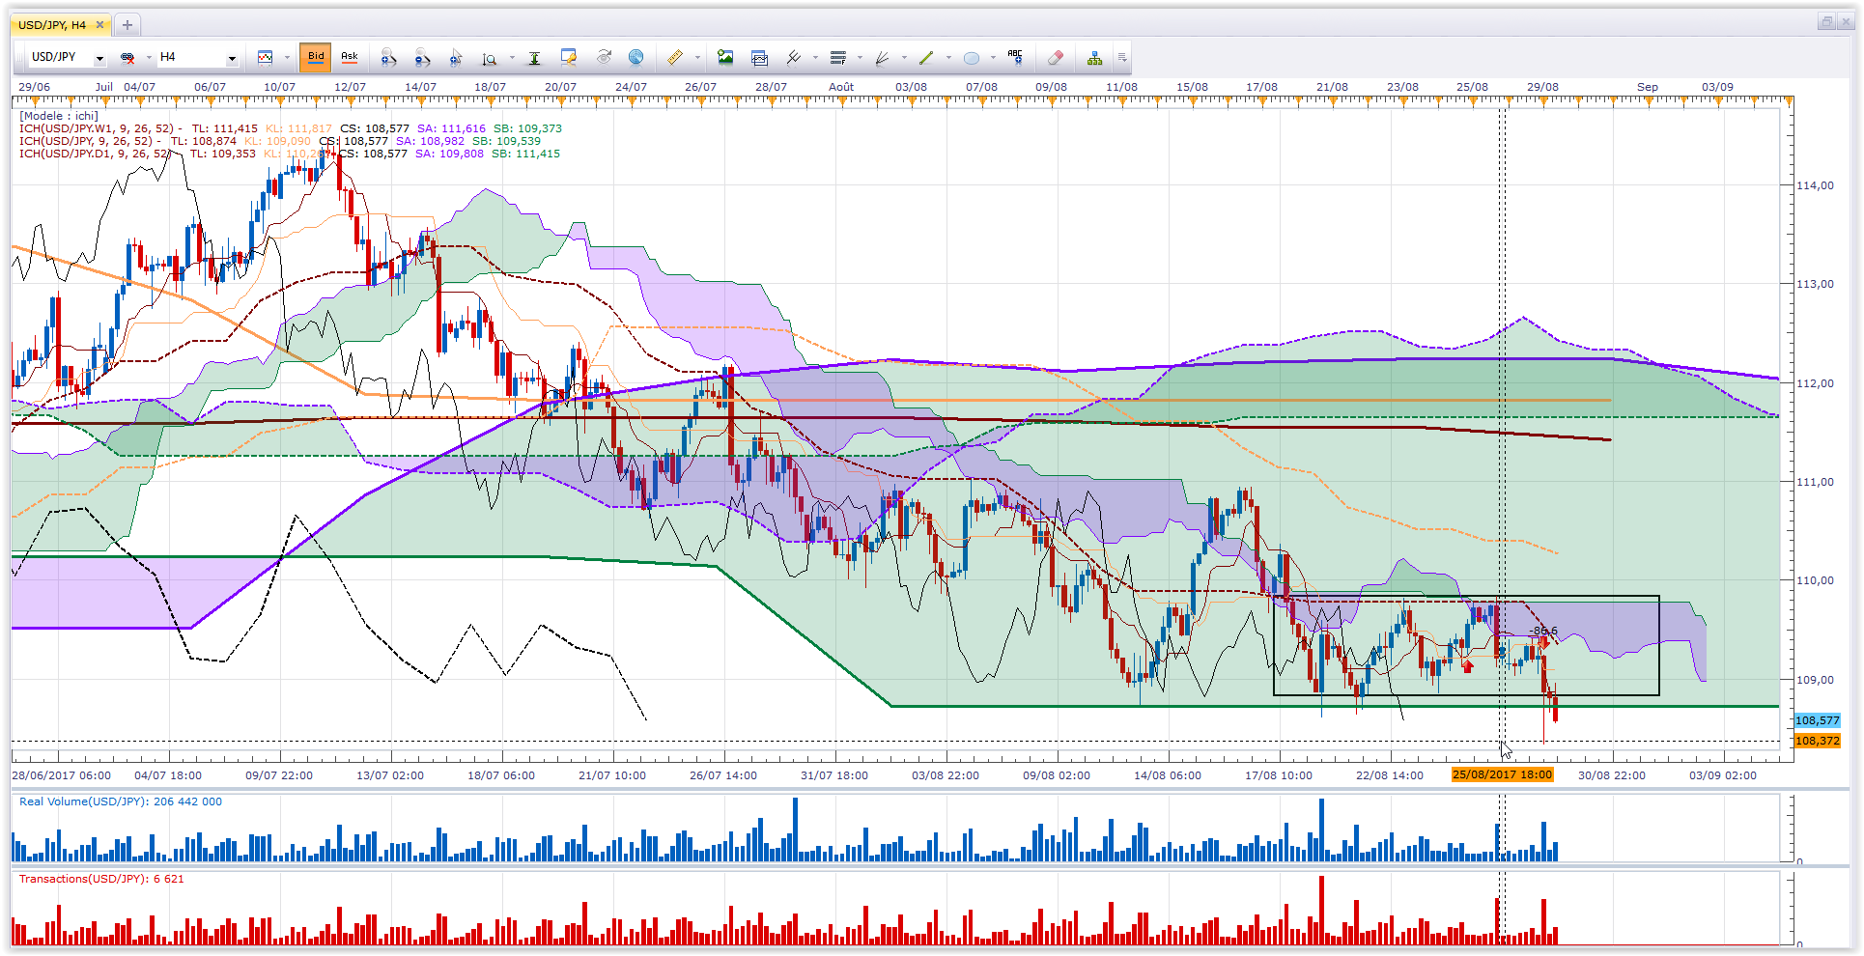1864x956 pixels.
Task: Select the ABC text label tool
Action: (x=1014, y=57)
